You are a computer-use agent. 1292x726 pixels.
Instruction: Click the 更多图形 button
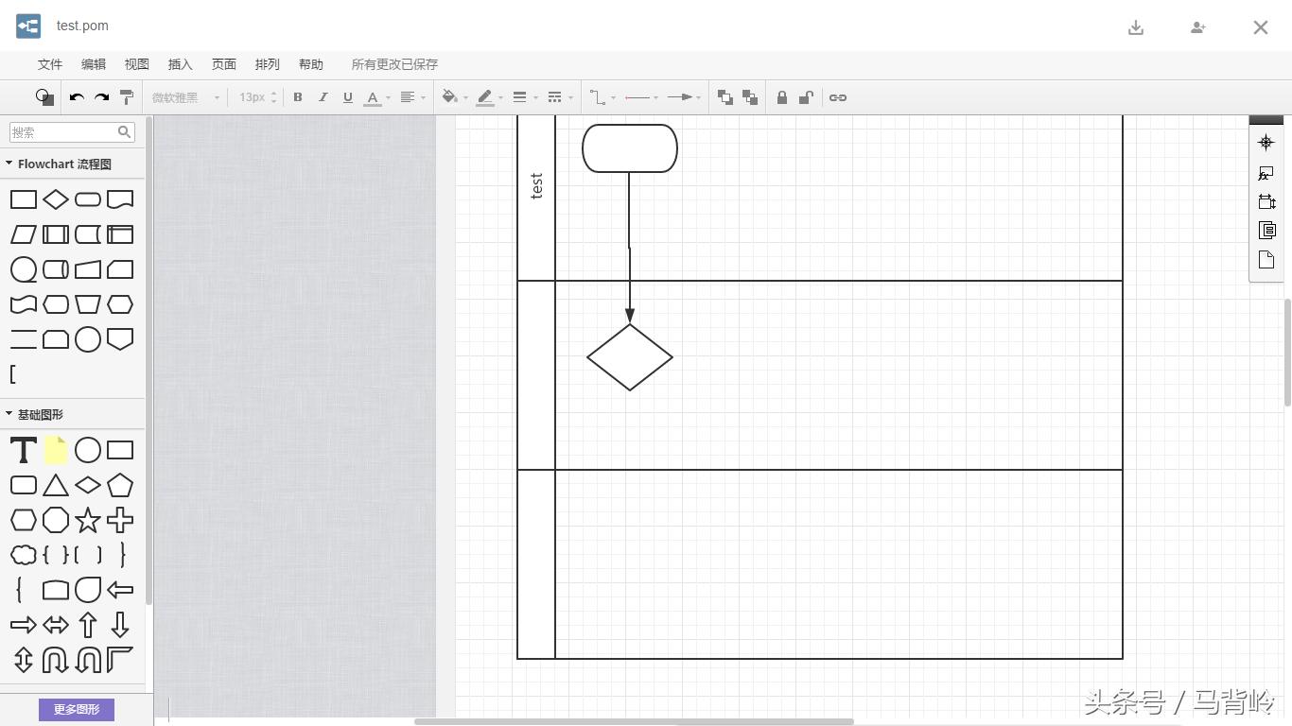pos(77,709)
